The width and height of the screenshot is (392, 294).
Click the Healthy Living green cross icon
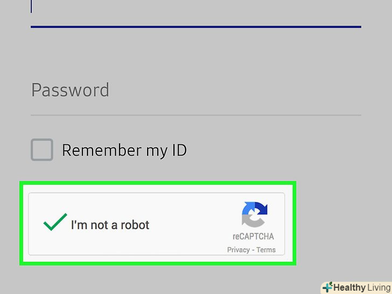click(x=327, y=287)
